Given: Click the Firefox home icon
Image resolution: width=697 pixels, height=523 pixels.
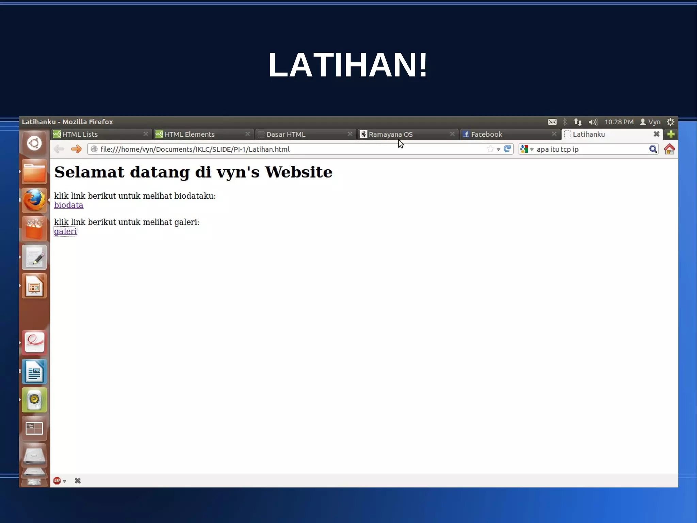Looking at the screenshot, I should (669, 149).
